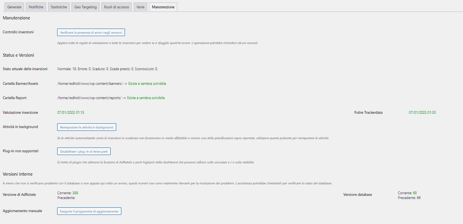The width and height of the screenshot is (463, 224).
Task: Click the Valutazione inserzione timestamp 01:15
Action: [x=71, y=113]
